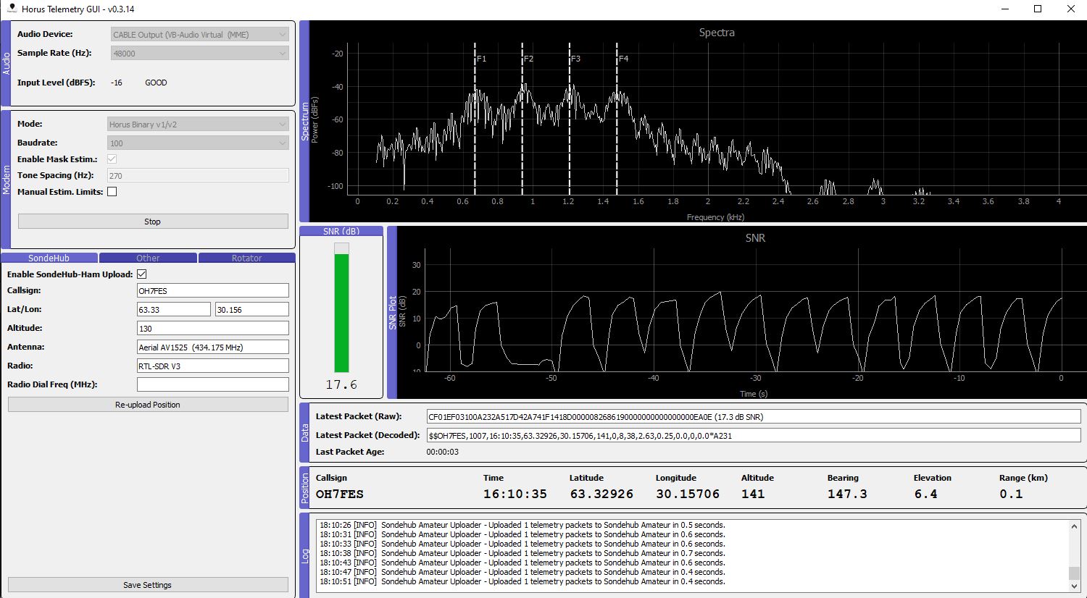
Task: Open the Mode dropdown showing Horus Binary
Action: click(198, 125)
